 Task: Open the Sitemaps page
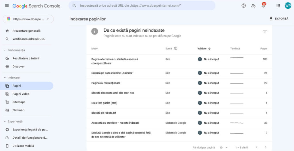coord(19,102)
